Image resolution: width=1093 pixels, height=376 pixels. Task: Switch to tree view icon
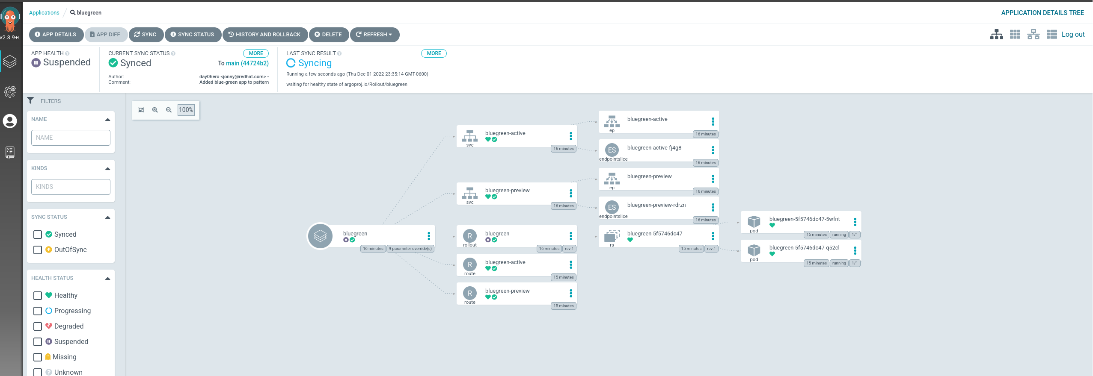[996, 35]
